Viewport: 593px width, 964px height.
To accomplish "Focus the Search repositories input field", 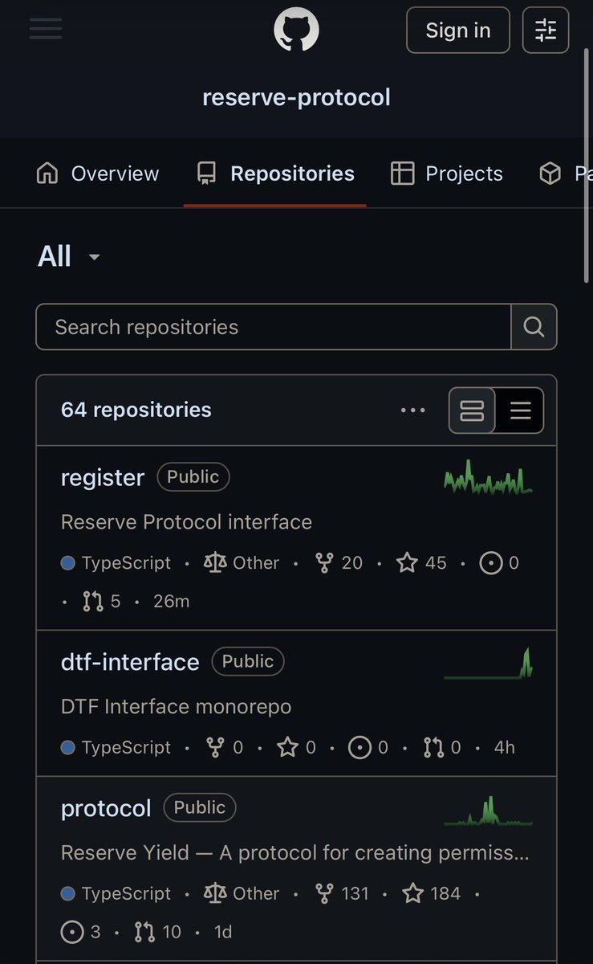I will 274,327.
